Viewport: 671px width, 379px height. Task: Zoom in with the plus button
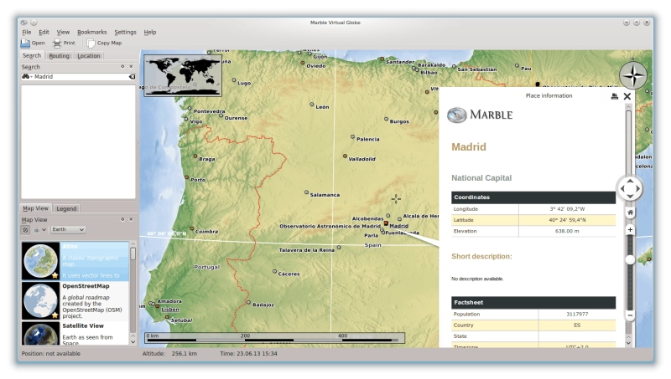[630, 230]
